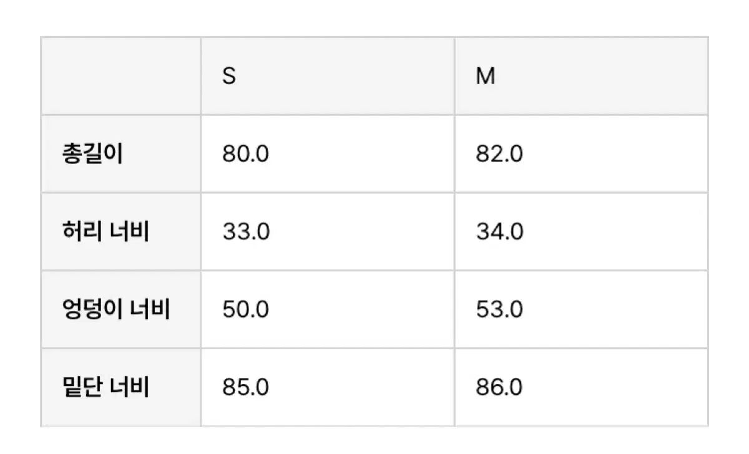Click the 총길이 row label
Image resolution: width=749 pixels, height=454 pixels.
click(x=92, y=154)
